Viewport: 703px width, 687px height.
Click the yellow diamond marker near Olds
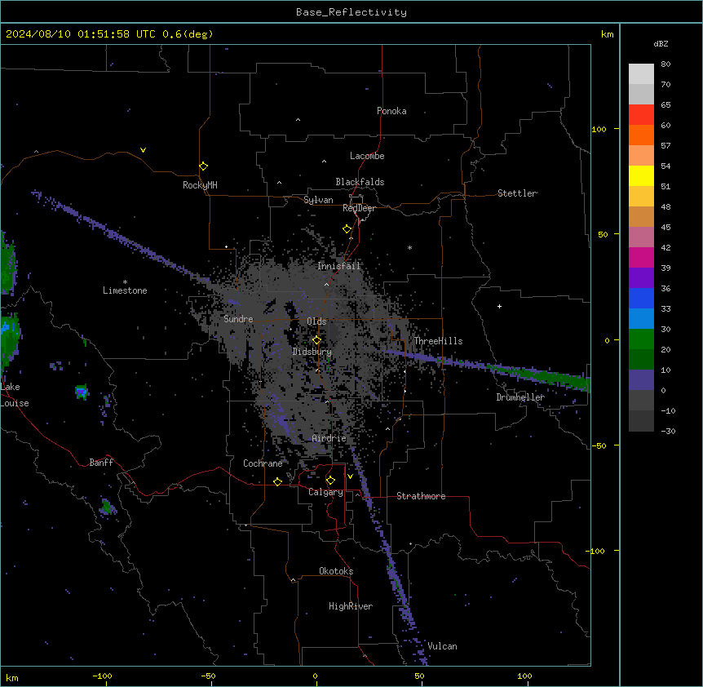click(316, 340)
